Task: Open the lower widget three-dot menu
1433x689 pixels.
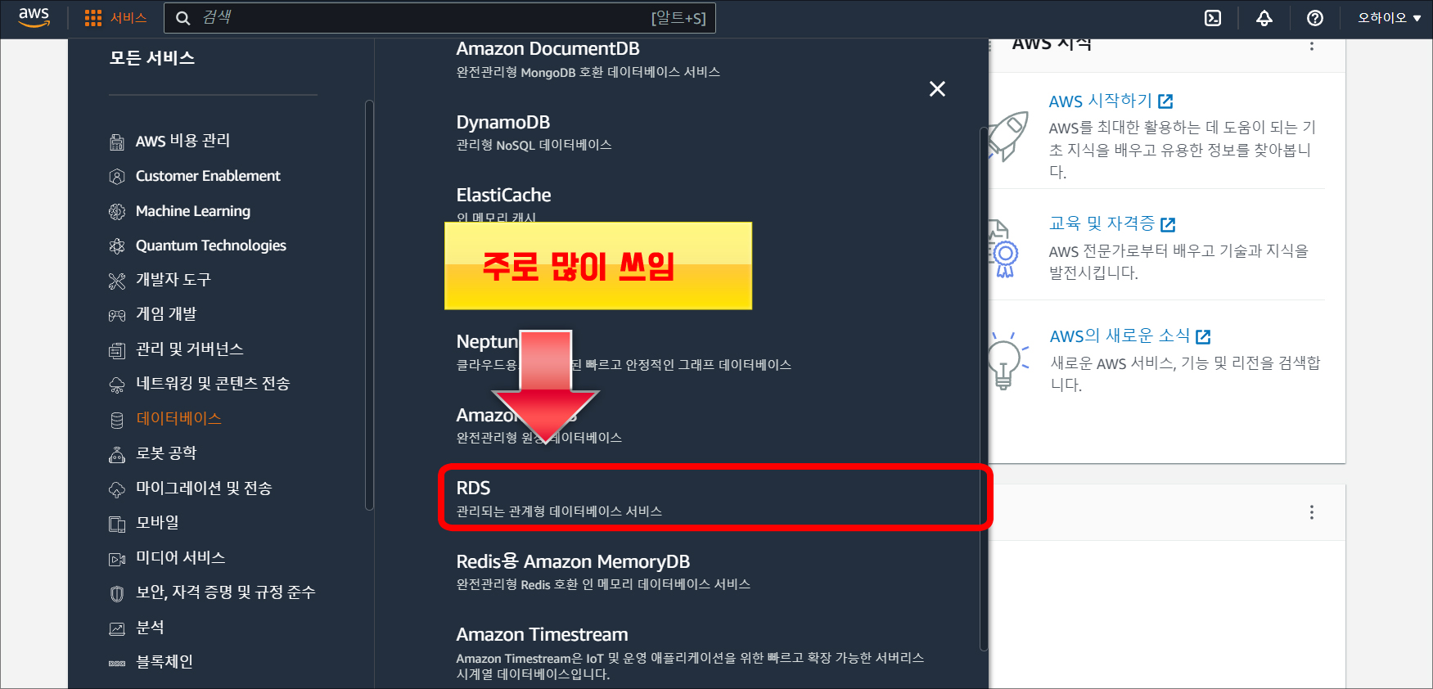Action: pos(1312,512)
